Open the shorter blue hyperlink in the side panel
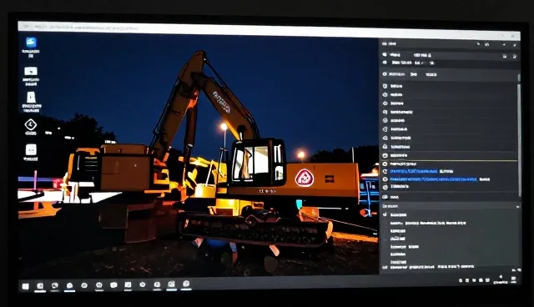The image size is (534, 307). click(x=414, y=171)
